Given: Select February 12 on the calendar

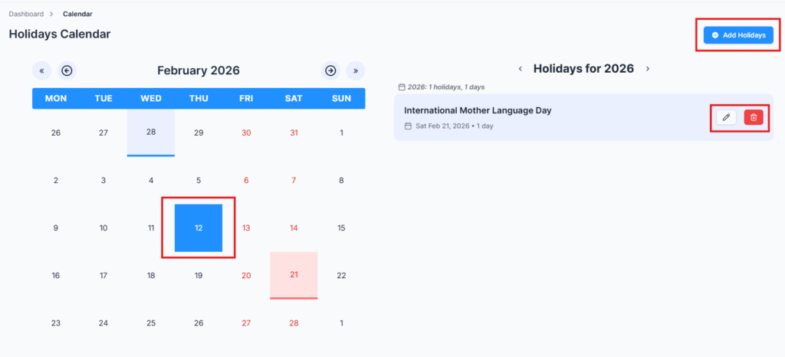Looking at the screenshot, I should pyautogui.click(x=199, y=228).
